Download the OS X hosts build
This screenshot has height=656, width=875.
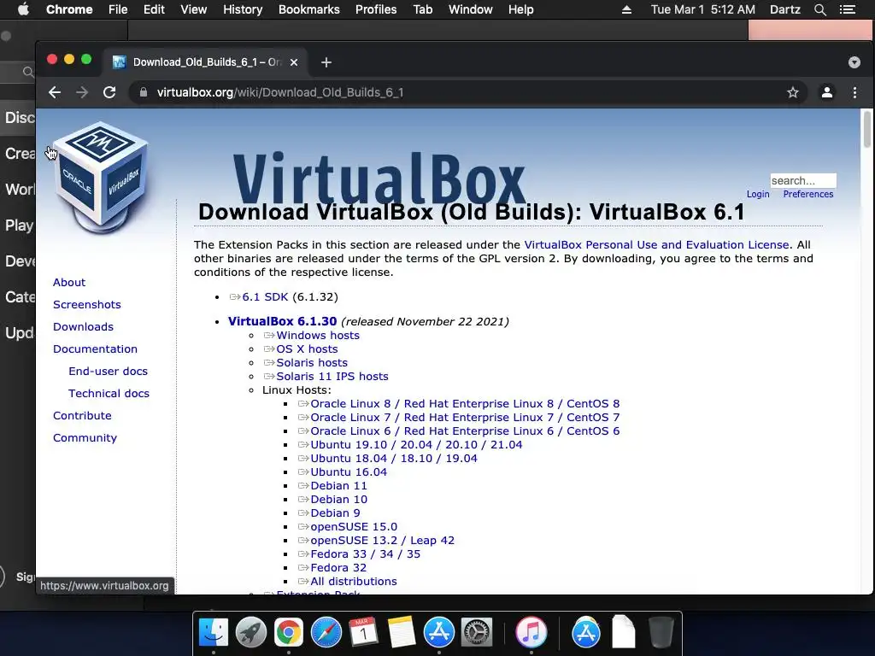click(x=307, y=349)
